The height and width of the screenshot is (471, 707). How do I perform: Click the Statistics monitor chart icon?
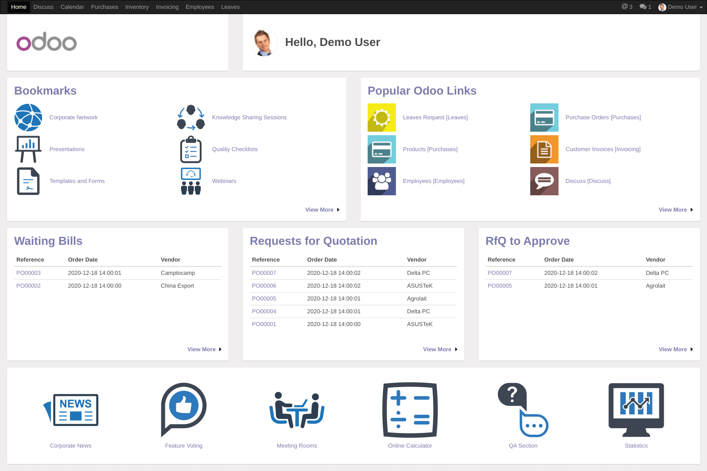(636, 410)
